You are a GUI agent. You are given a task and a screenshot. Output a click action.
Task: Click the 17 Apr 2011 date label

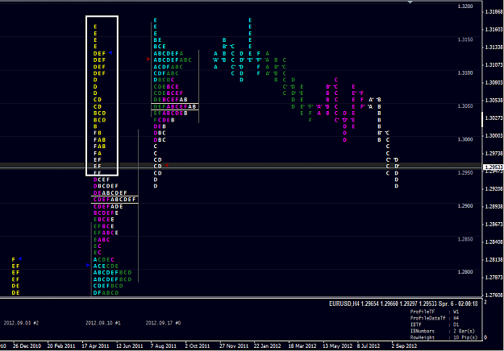pos(95,346)
